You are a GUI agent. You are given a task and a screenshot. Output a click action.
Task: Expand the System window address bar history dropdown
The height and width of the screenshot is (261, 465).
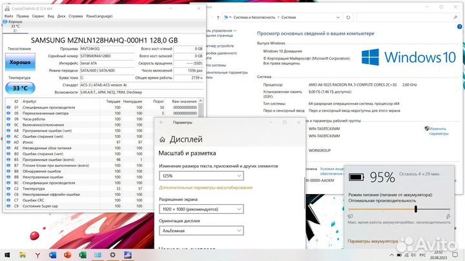click(x=338, y=17)
